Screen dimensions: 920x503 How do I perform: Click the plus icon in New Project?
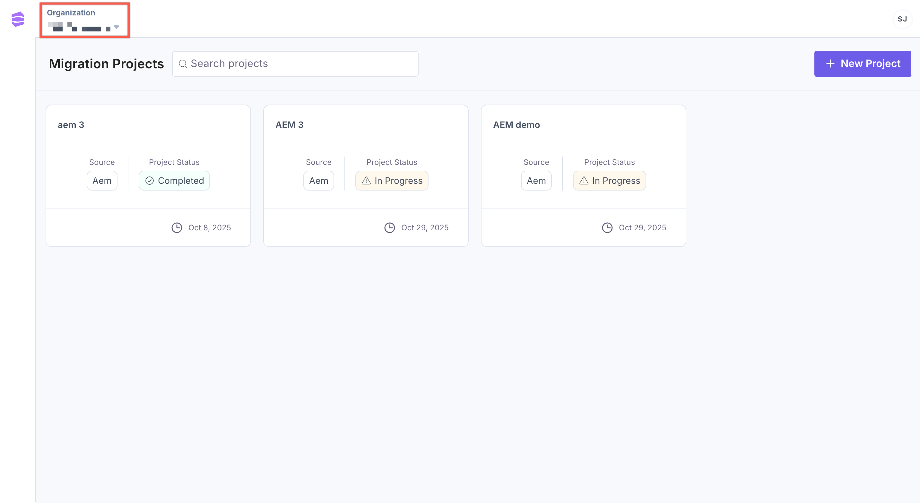830,64
